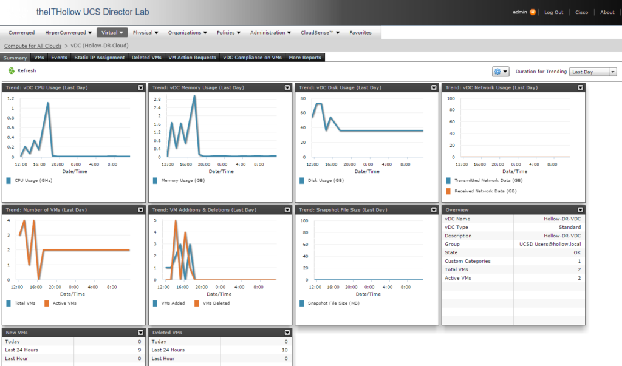
Task: Open the Overview panel dropdown arrow
Action: tap(580, 210)
